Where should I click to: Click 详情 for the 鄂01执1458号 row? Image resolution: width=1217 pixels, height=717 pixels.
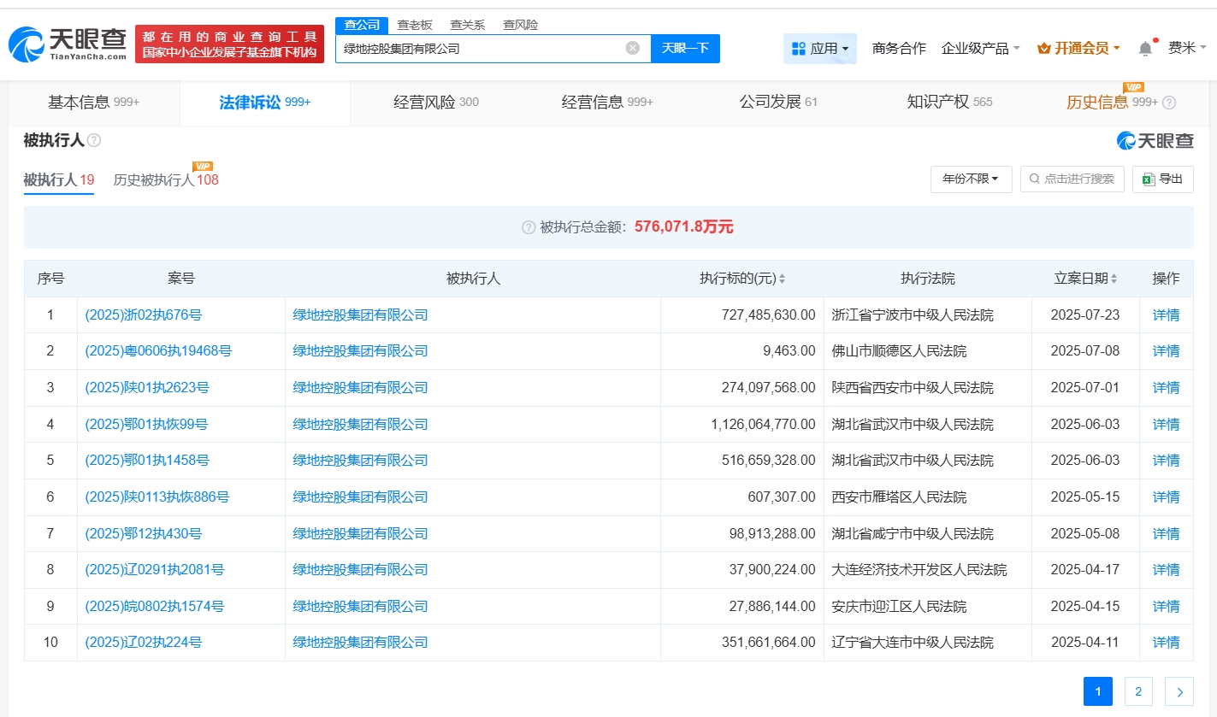[1167, 461]
